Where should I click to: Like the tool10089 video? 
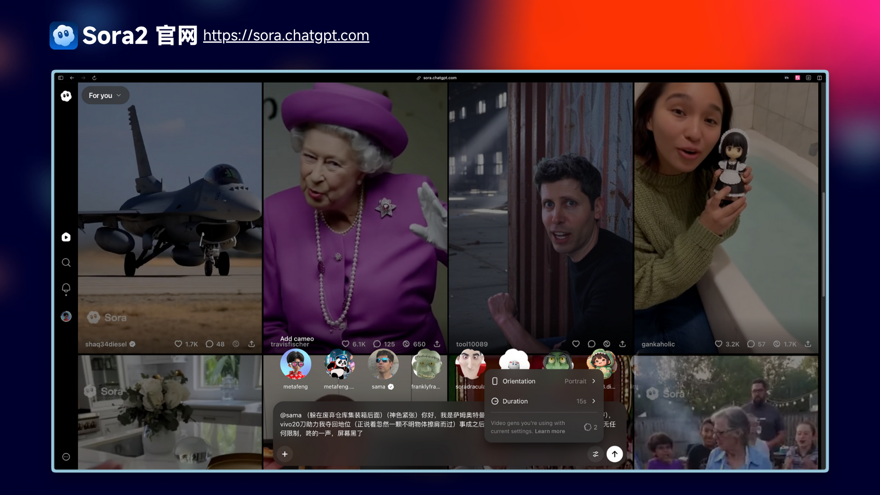pyautogui.click(x=576, y=344)
